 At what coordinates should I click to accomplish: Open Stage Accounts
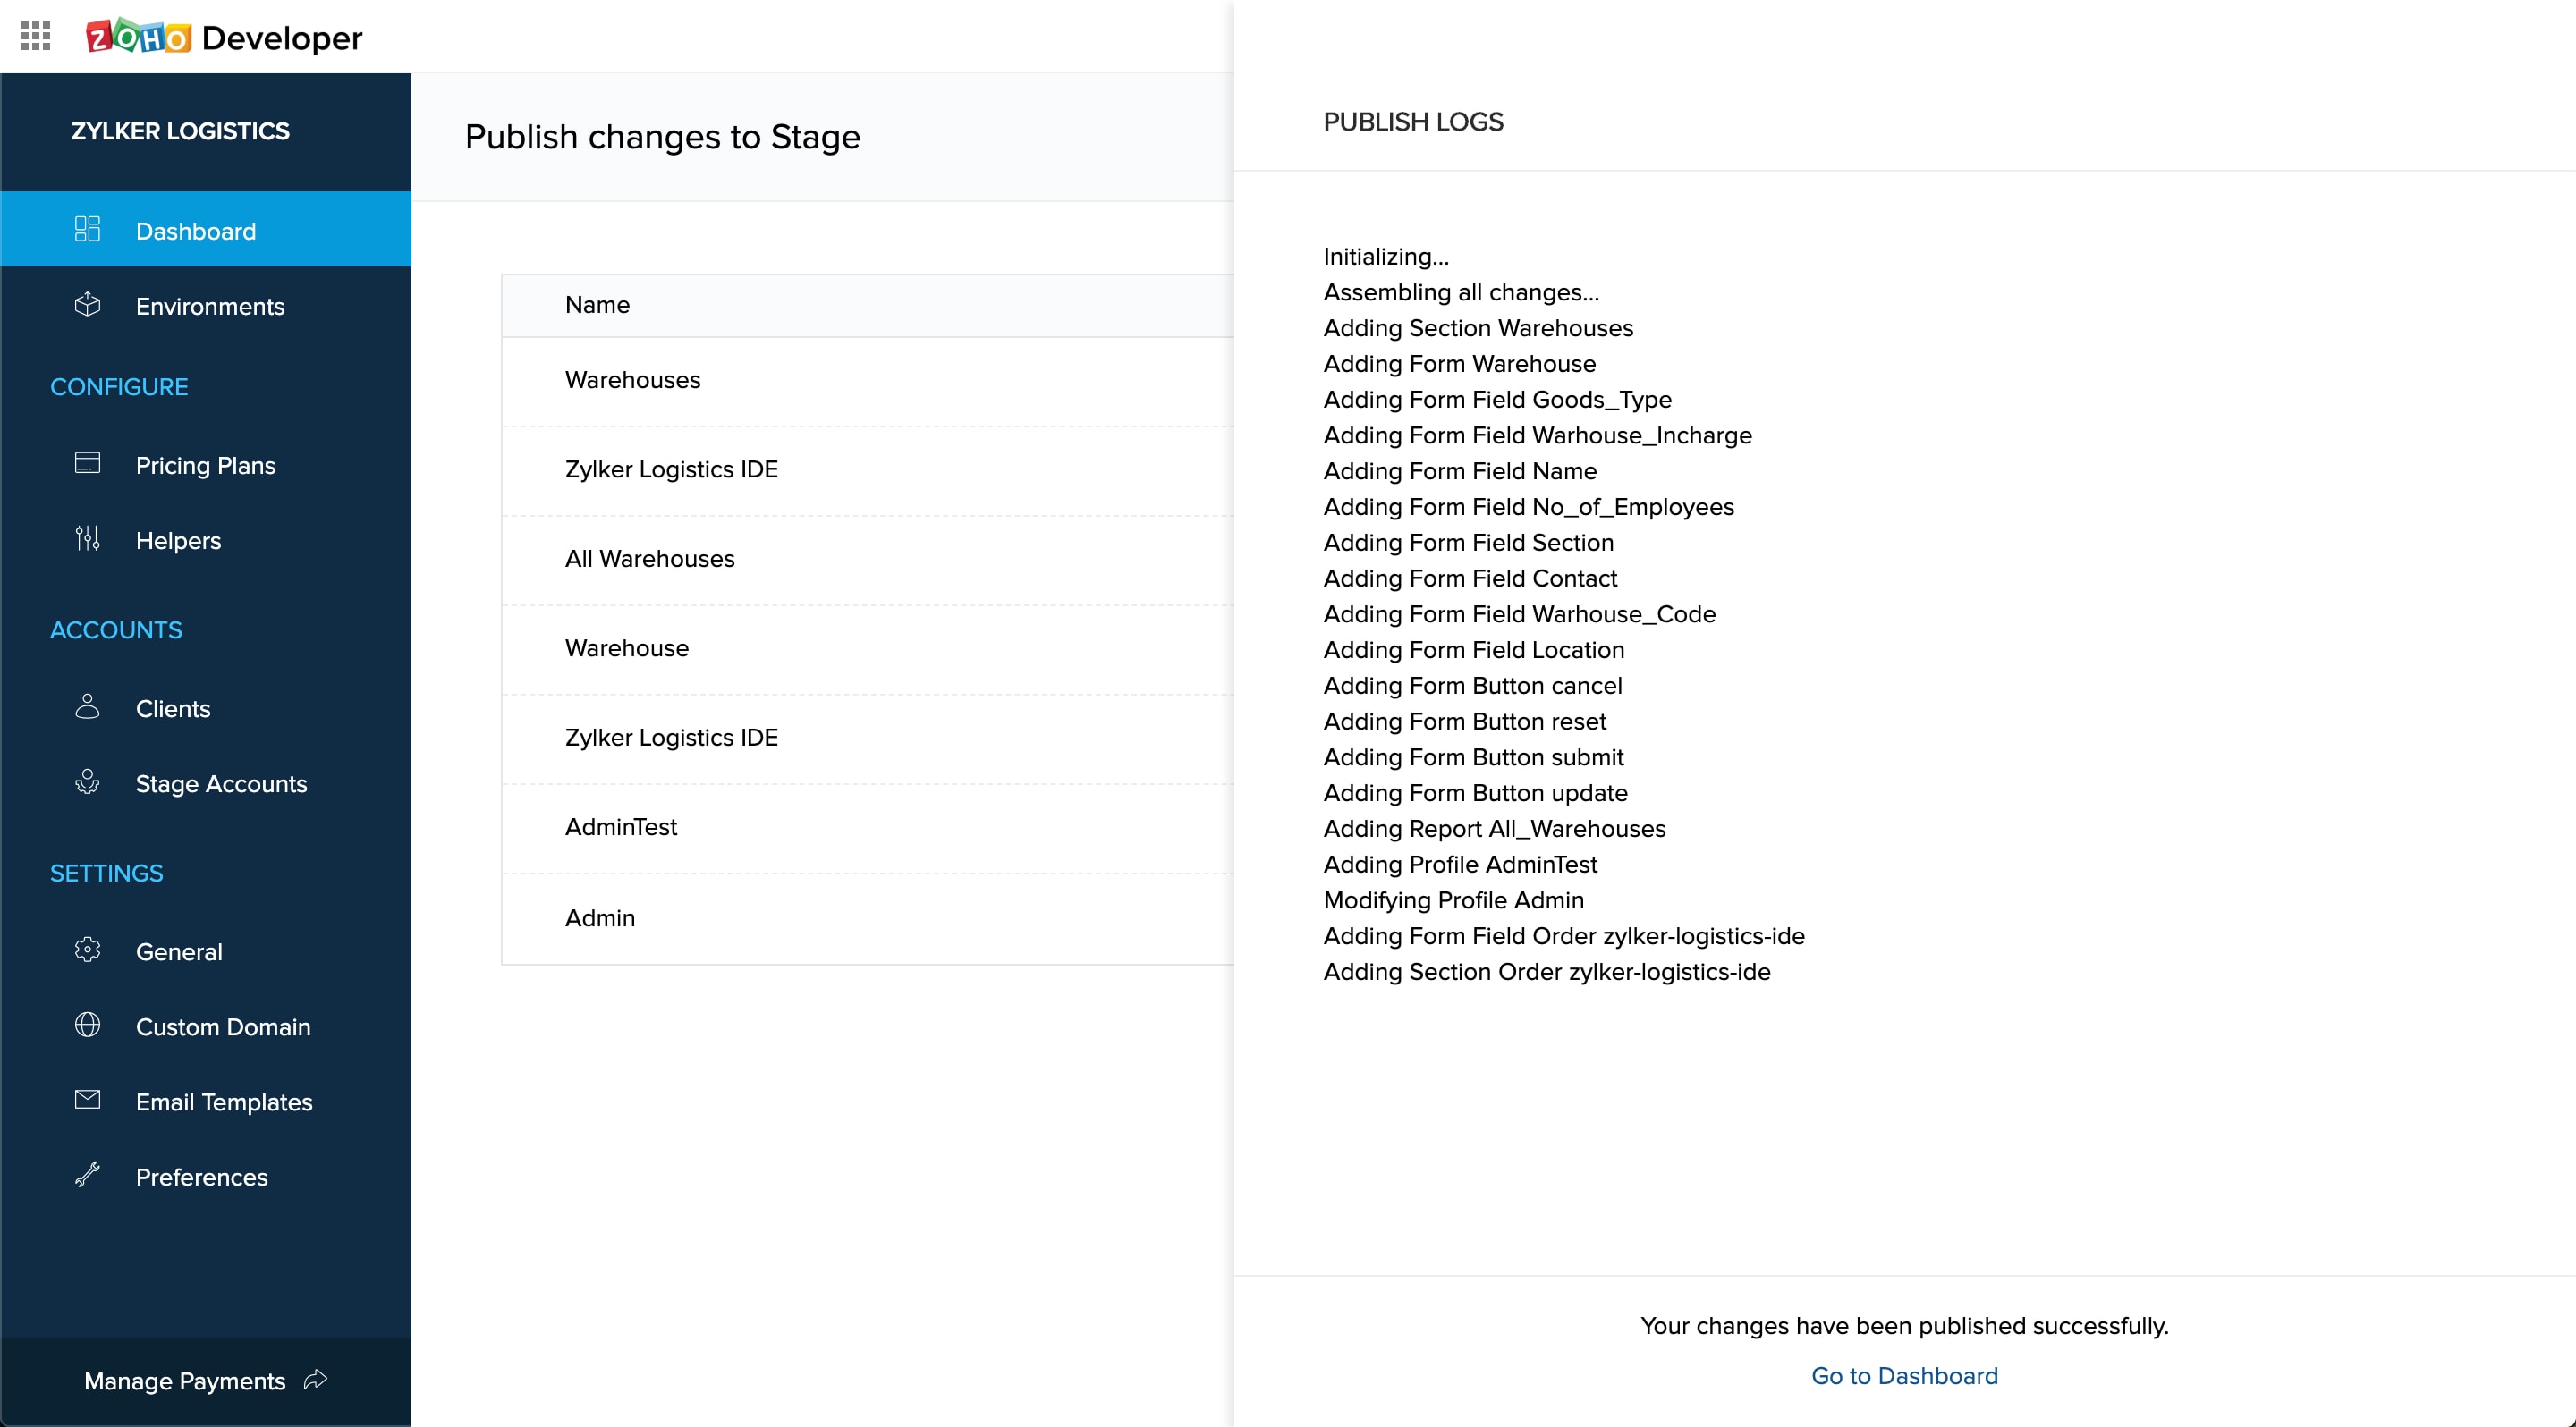206,783
